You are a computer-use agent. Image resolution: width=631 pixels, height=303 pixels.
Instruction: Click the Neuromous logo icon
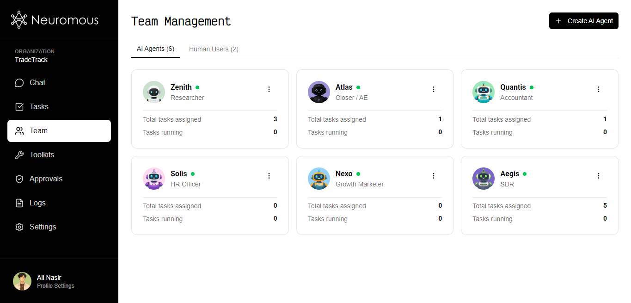pyautogui.click(x=19, y=20)
